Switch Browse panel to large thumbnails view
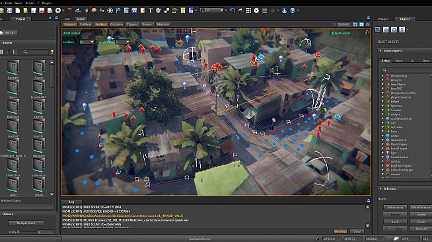The image size is (432, 242). tap(2, 52)
